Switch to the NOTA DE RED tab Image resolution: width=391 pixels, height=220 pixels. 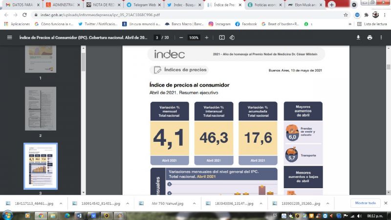click(x=103, y=5)
